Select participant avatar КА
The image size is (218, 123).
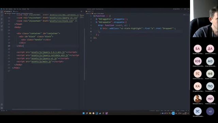coord(198,86)
